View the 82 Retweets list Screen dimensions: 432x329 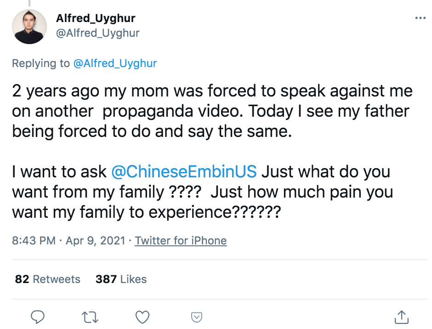coord(48,279)
